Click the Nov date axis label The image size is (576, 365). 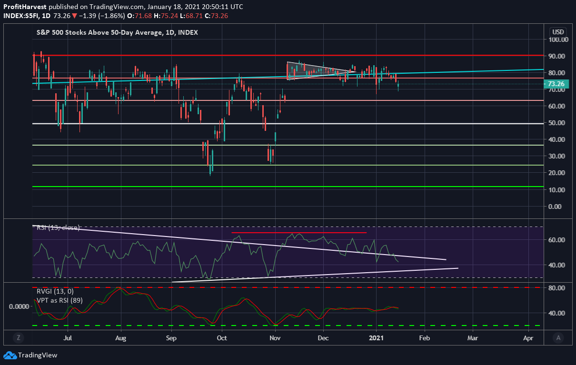(275, 338)
